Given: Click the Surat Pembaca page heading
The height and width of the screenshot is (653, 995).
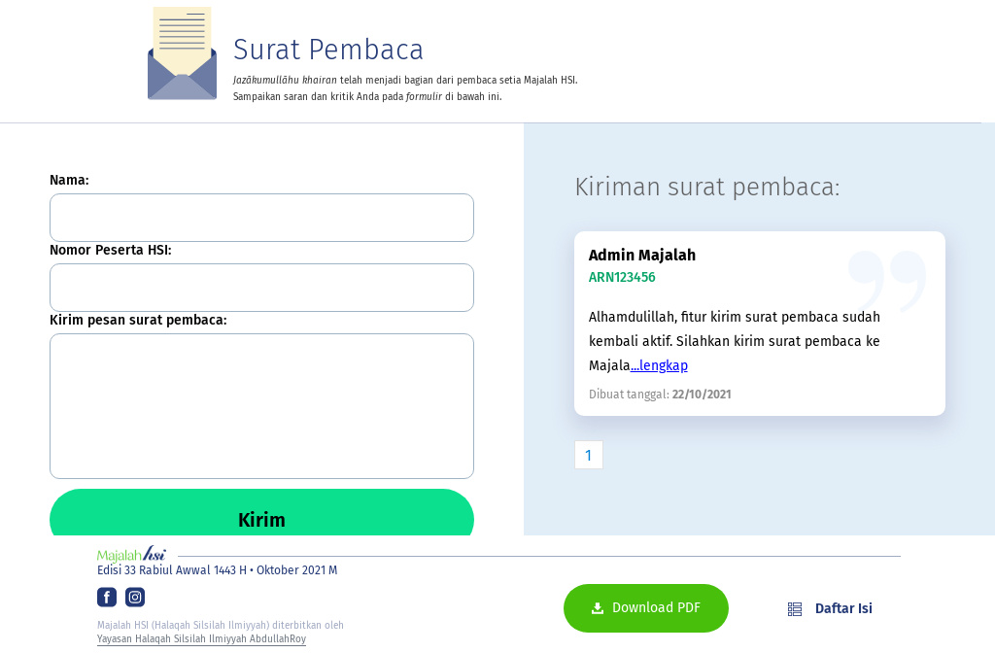Looking at the screenshot, I should tap(327, 50).
